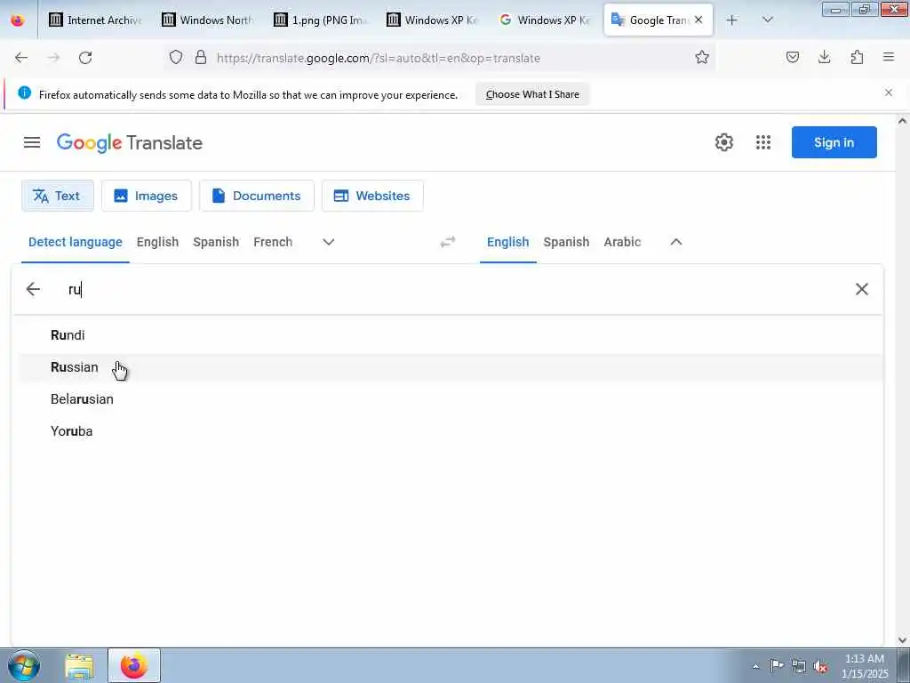Screen dimensions: 910x683
Task: Bookmark this page with the star
Action: point(702,58)
